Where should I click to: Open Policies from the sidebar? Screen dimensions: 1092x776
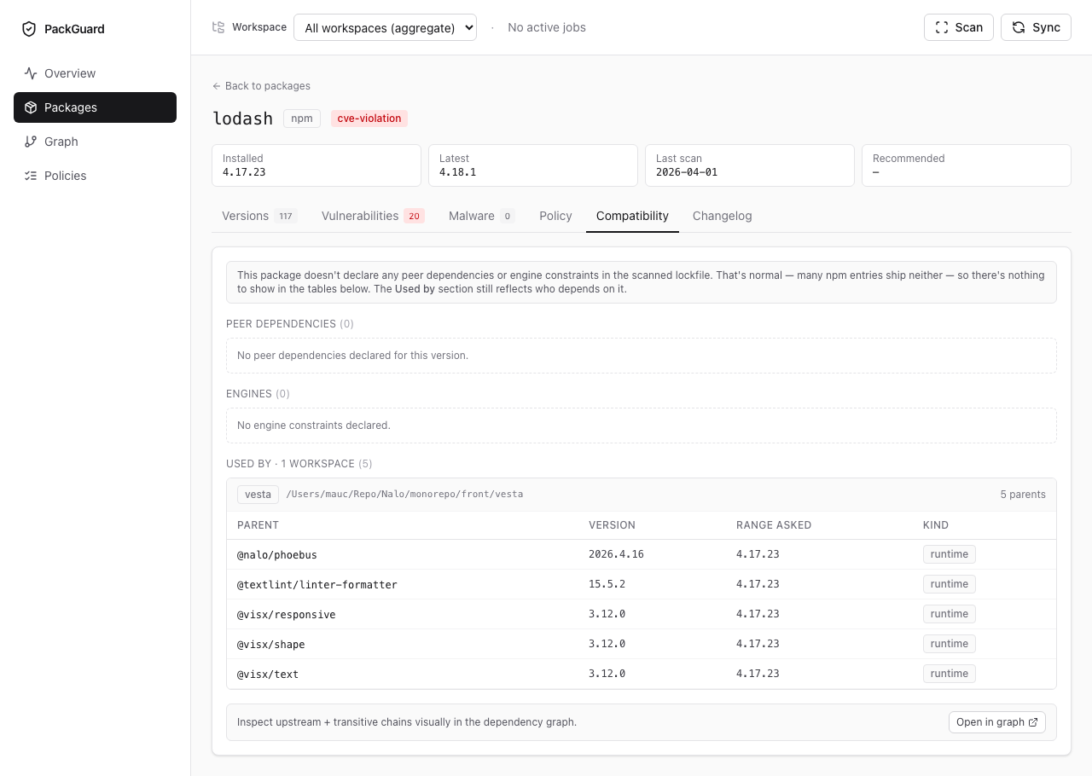click(x=95, y=176)
